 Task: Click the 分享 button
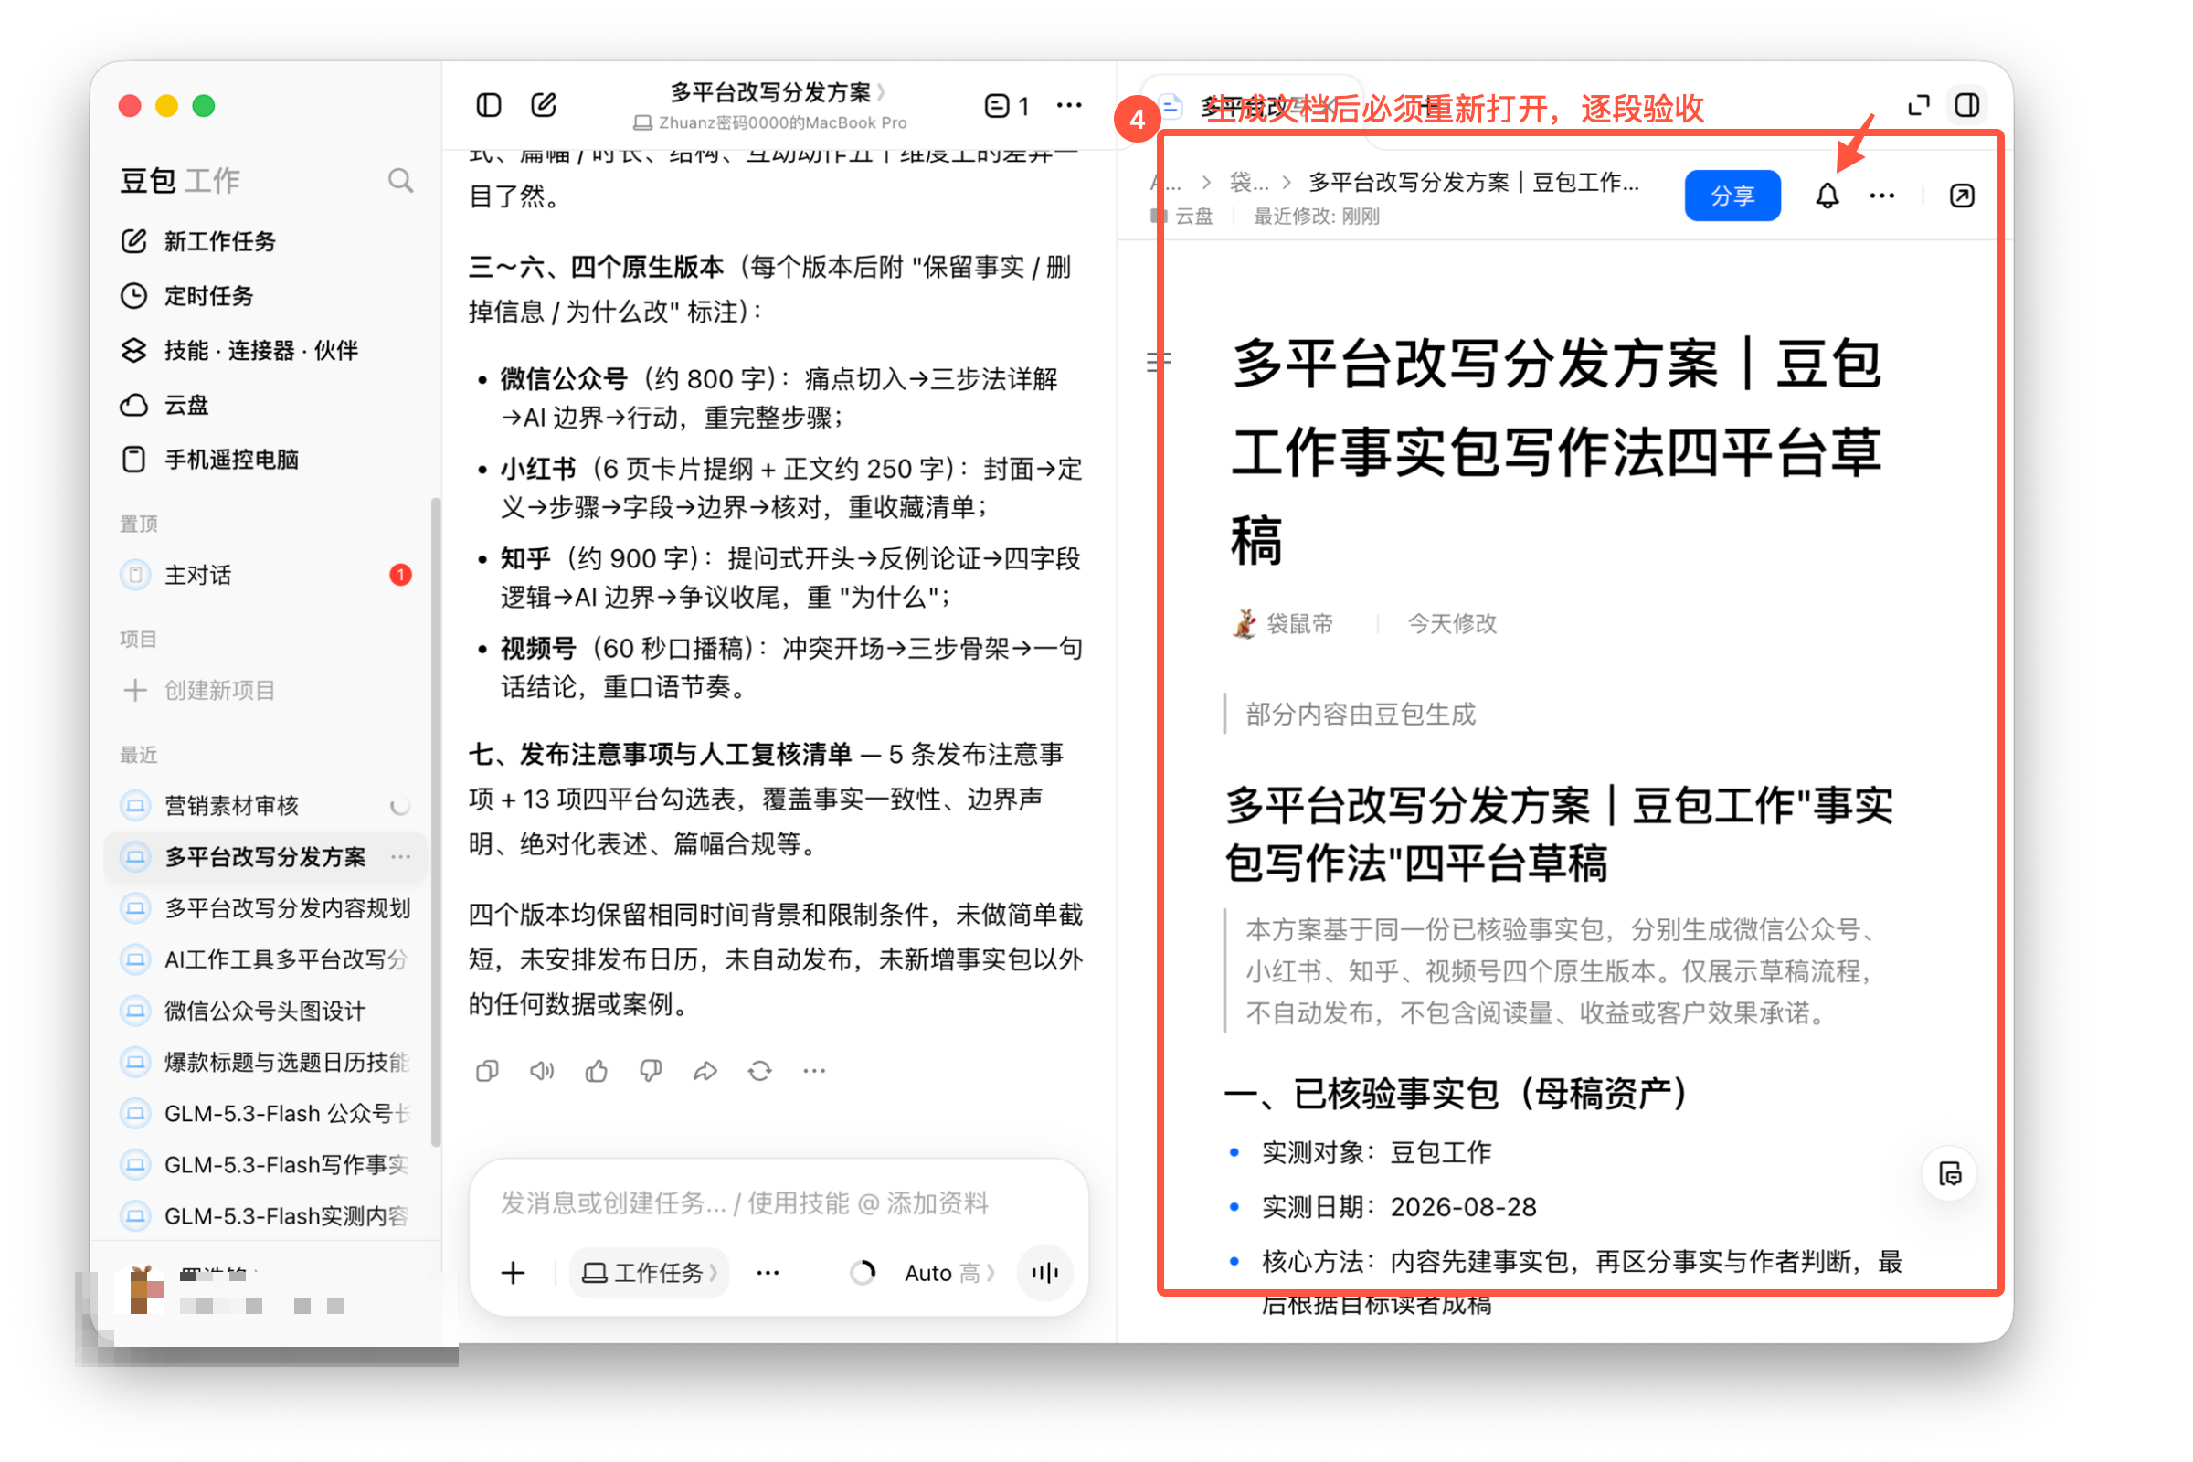pos(1732,196)
